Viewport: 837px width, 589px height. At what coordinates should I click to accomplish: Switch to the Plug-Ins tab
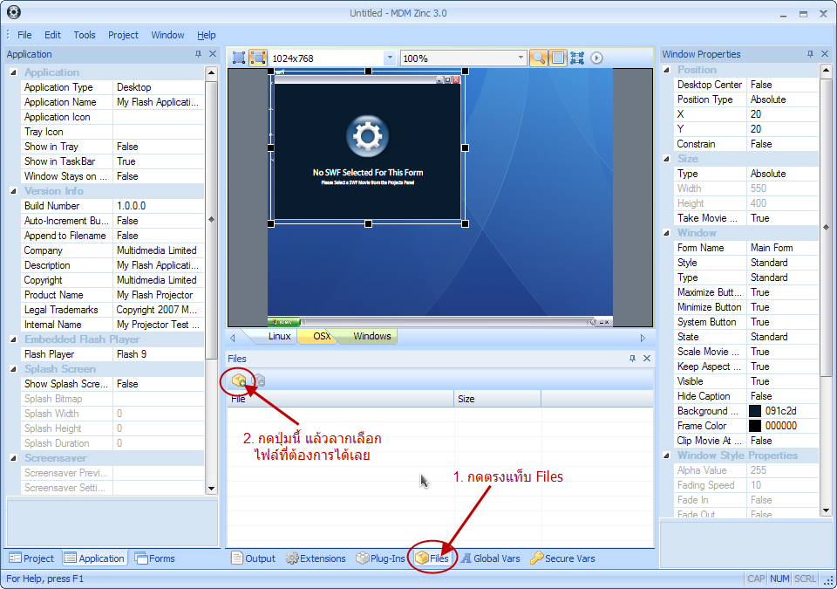[x=381, y=558]
